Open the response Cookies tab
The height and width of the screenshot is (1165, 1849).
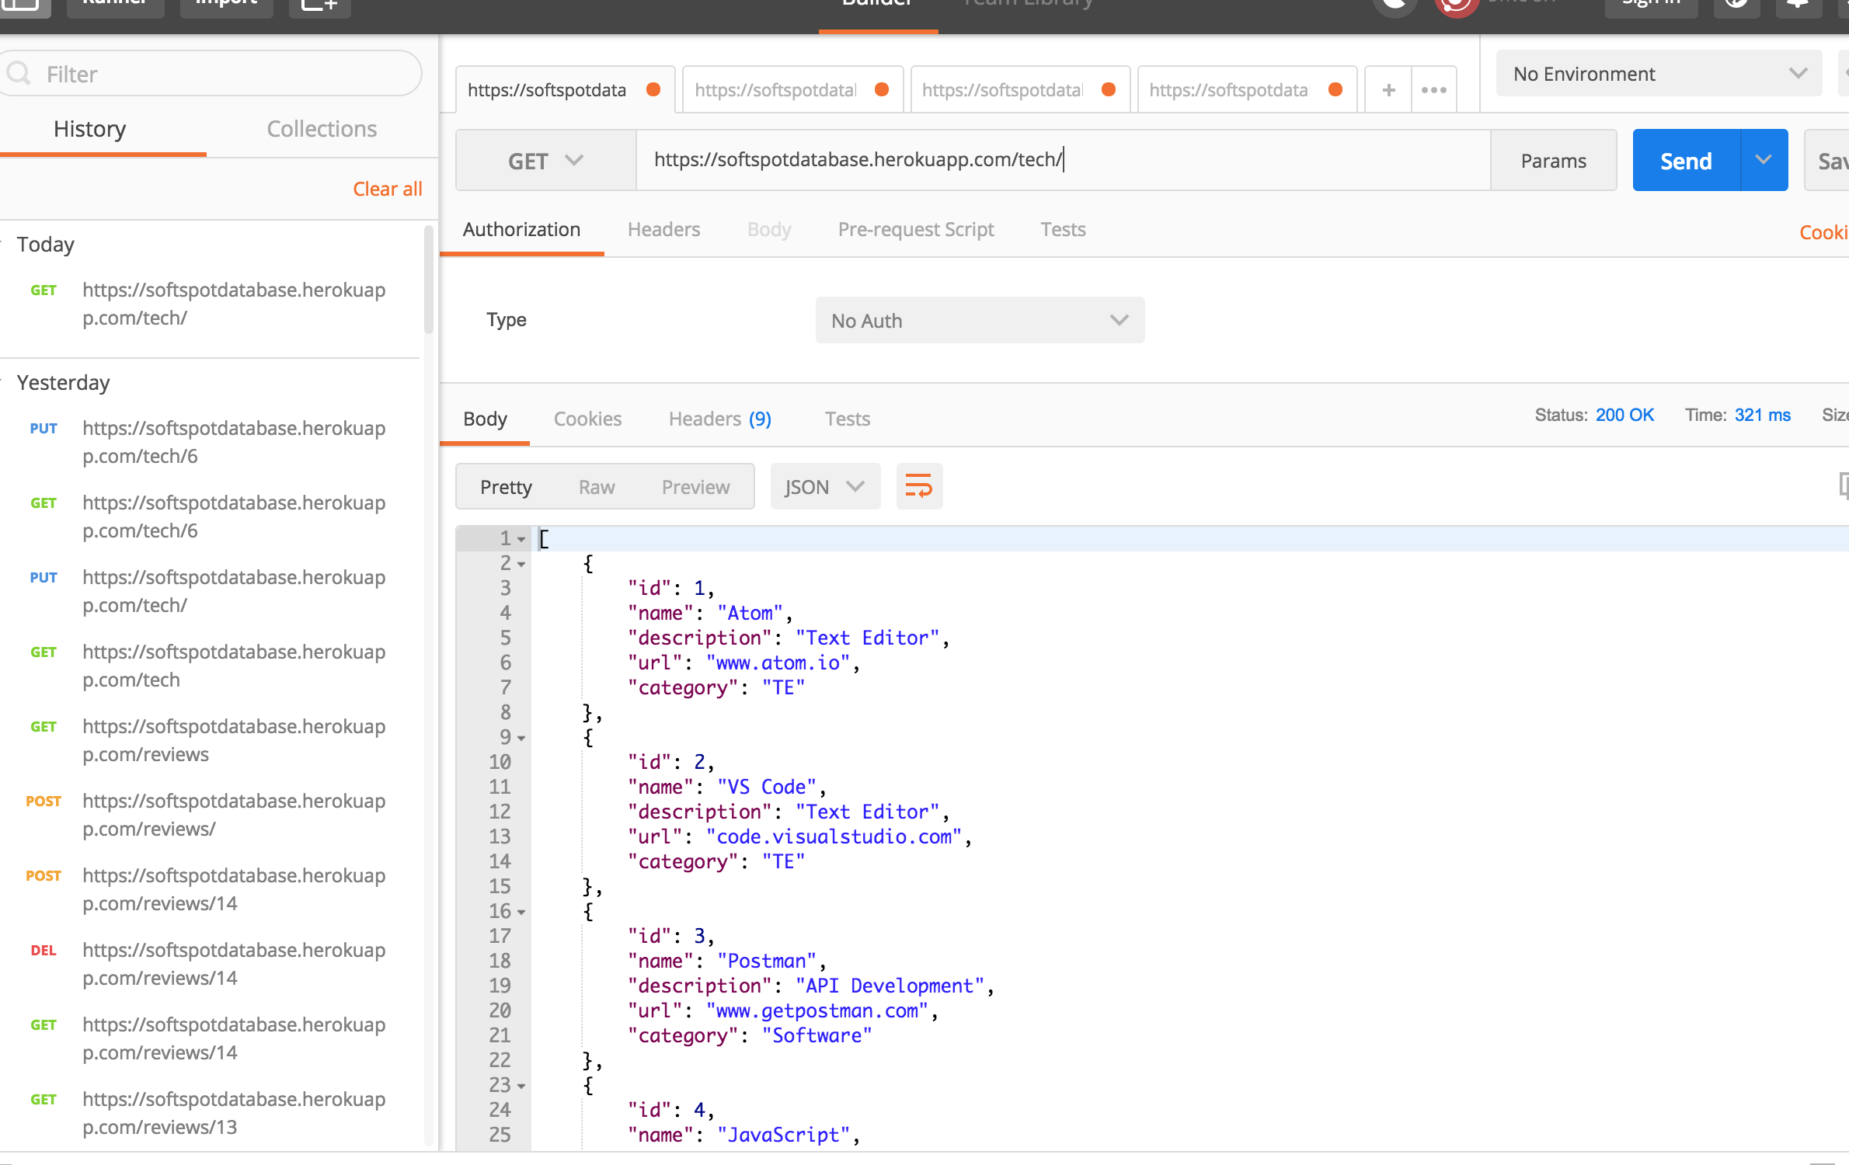tap(588, 419)
